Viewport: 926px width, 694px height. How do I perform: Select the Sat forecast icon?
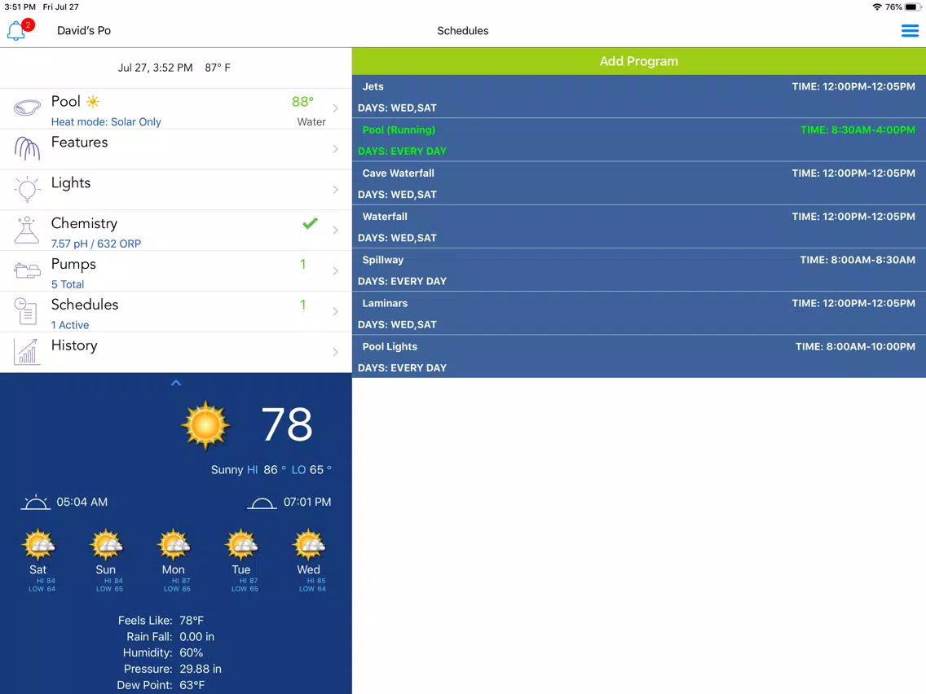pos(38,545)
